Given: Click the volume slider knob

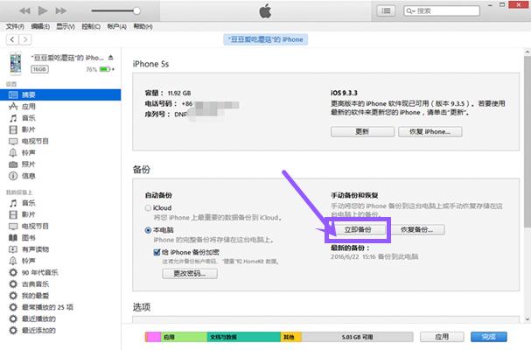Looking at the screenshot, I should 136,10.
